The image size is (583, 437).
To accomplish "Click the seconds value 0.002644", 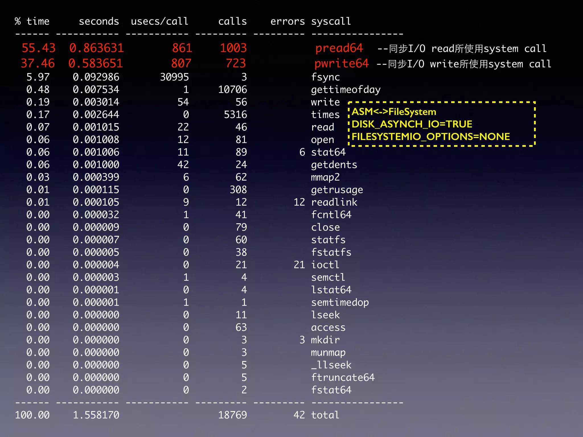I will [96, 115].
